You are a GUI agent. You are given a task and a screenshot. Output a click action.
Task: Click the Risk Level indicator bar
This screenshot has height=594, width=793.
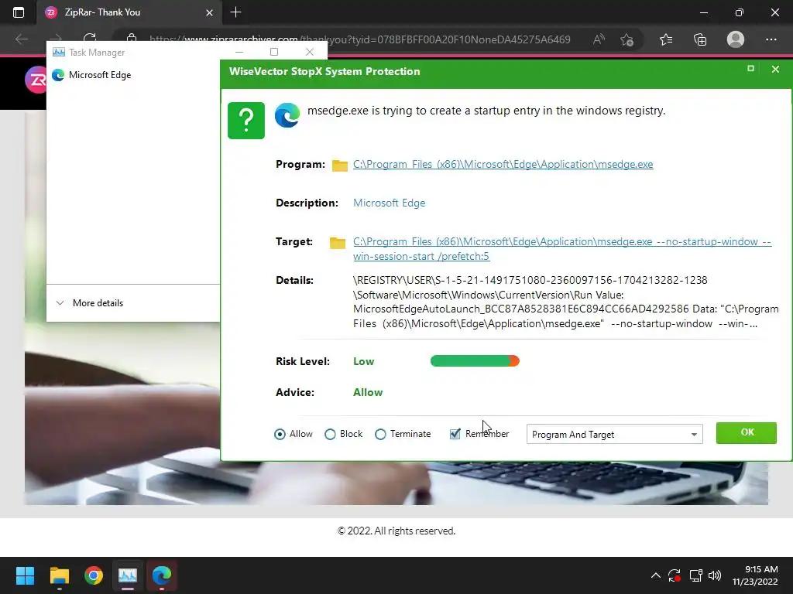coord(475,361)
